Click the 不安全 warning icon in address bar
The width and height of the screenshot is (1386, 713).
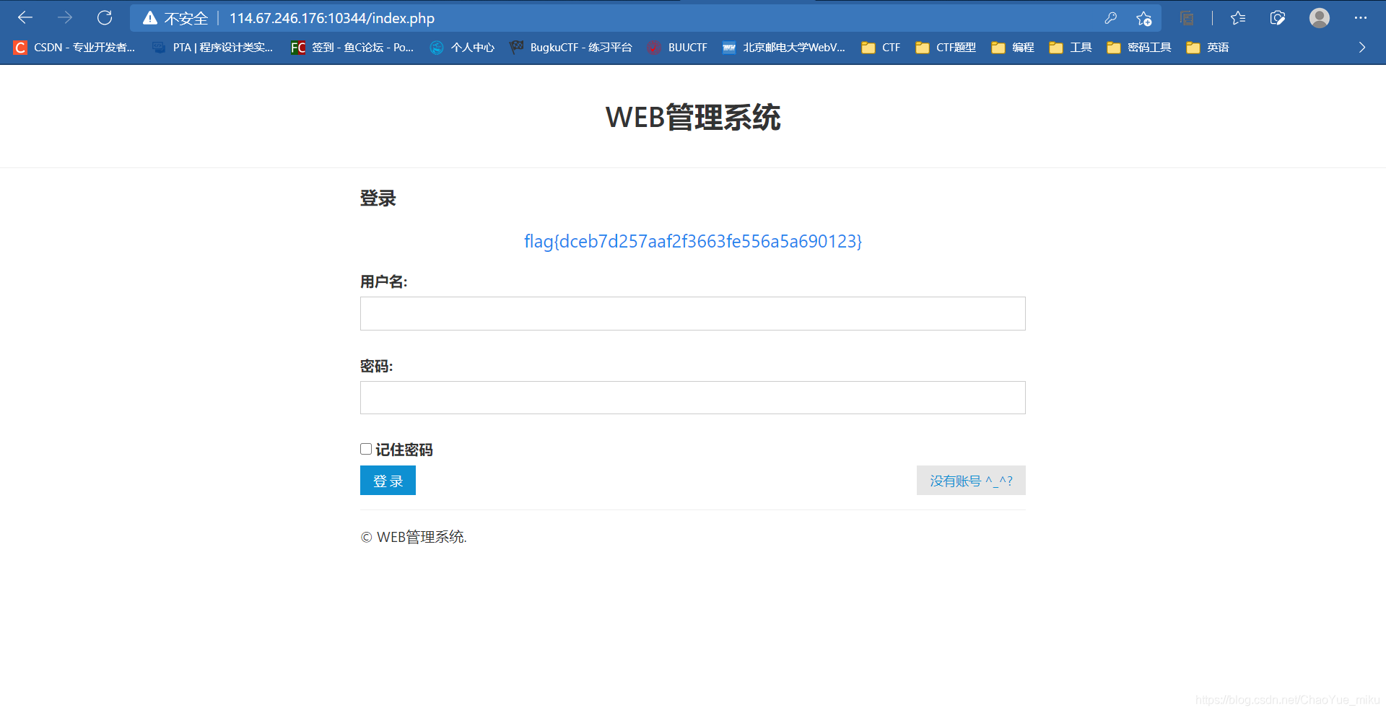point(149,17)
